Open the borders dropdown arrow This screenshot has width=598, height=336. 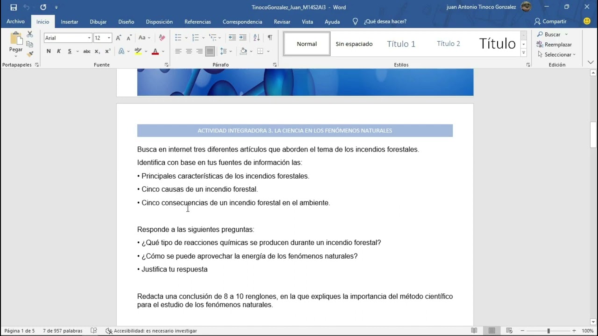pos(268,51)
